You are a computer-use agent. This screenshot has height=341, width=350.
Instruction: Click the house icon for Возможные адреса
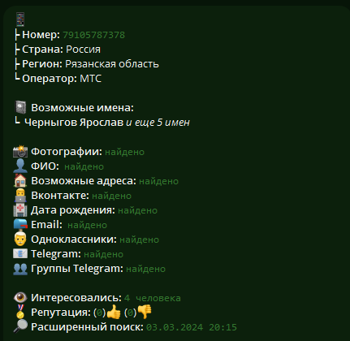tap(20, 181)
